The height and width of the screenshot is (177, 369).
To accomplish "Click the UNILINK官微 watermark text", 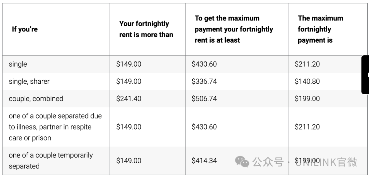I will [x=326, y=162].
